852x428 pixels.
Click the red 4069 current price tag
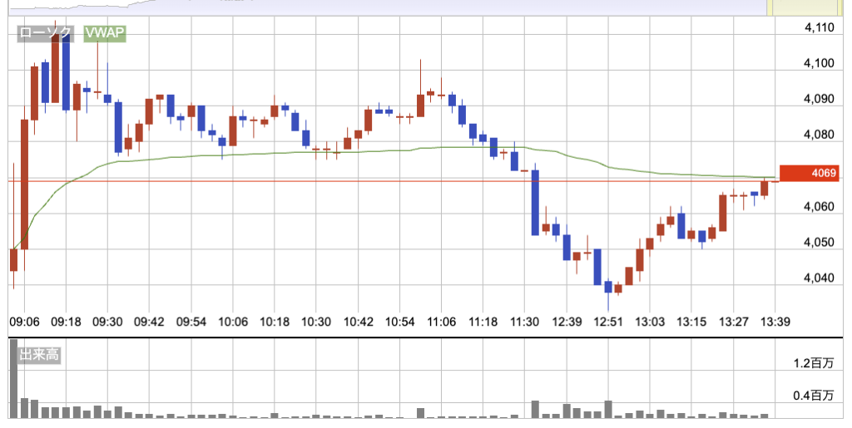(820, 174)
